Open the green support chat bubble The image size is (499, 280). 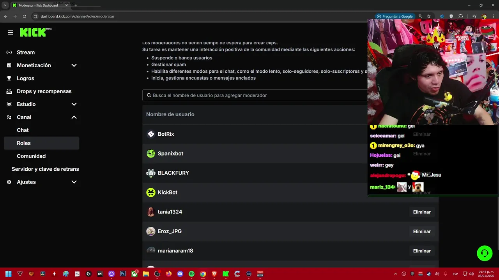pyautogui.click(x=485, y=253)
